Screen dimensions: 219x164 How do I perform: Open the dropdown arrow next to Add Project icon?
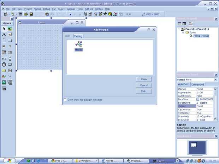pyautogui.click(x=9, y=14)
